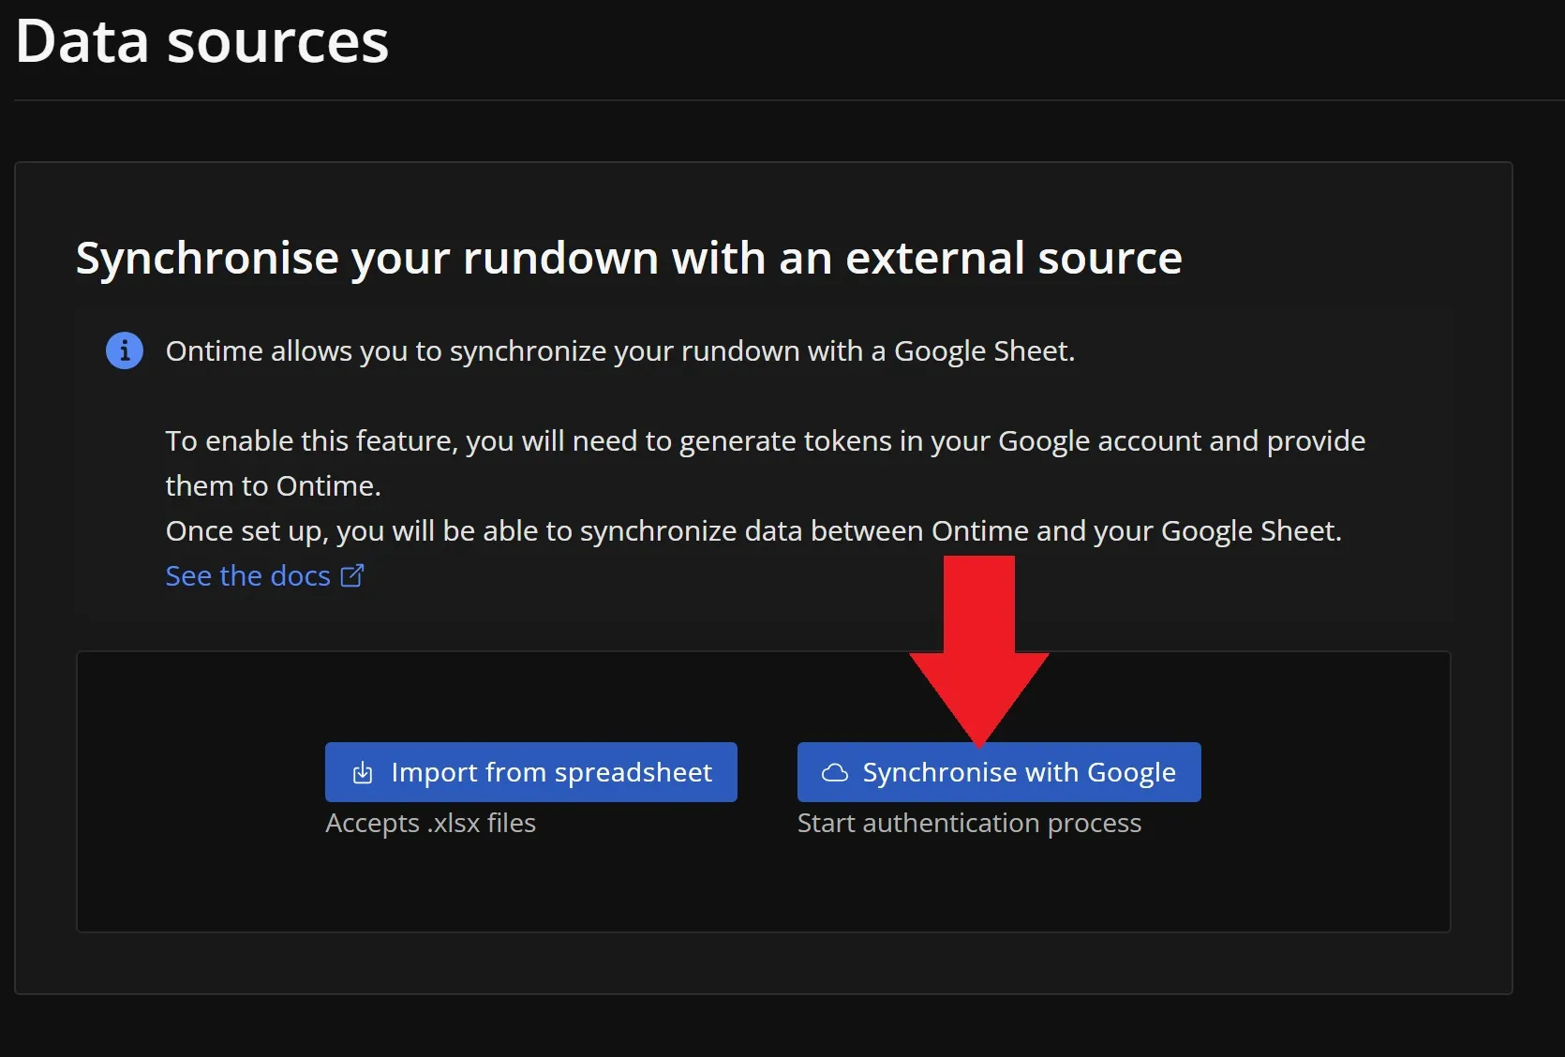Start Synchronise with Google
This screenshot has height=1057, width=1565.
point(999,773)
